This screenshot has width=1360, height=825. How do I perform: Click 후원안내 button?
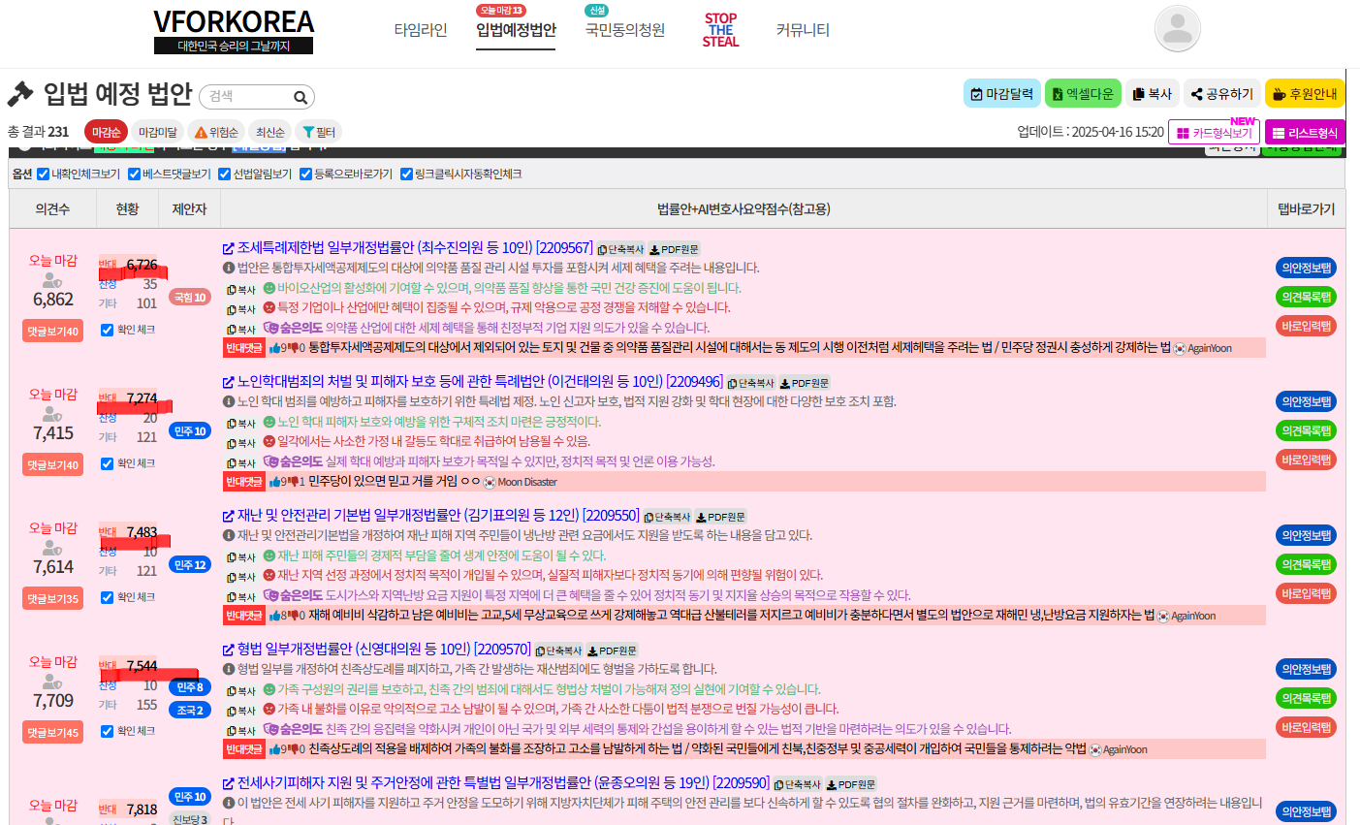pos(1305,93)
